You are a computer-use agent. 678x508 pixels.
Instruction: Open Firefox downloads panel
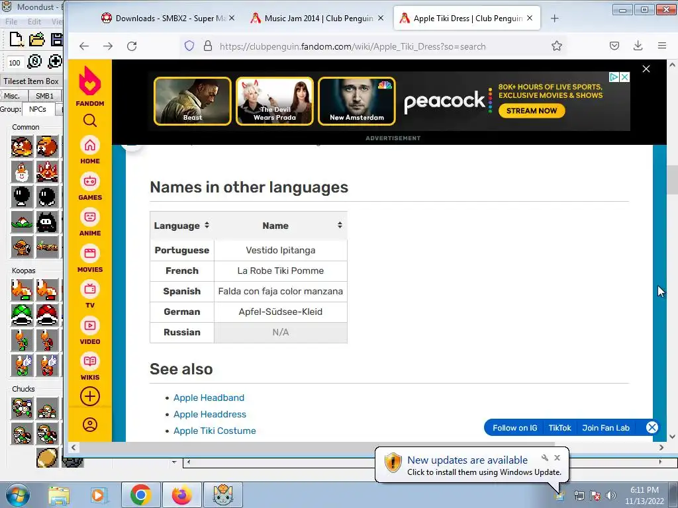pos(638,46)
